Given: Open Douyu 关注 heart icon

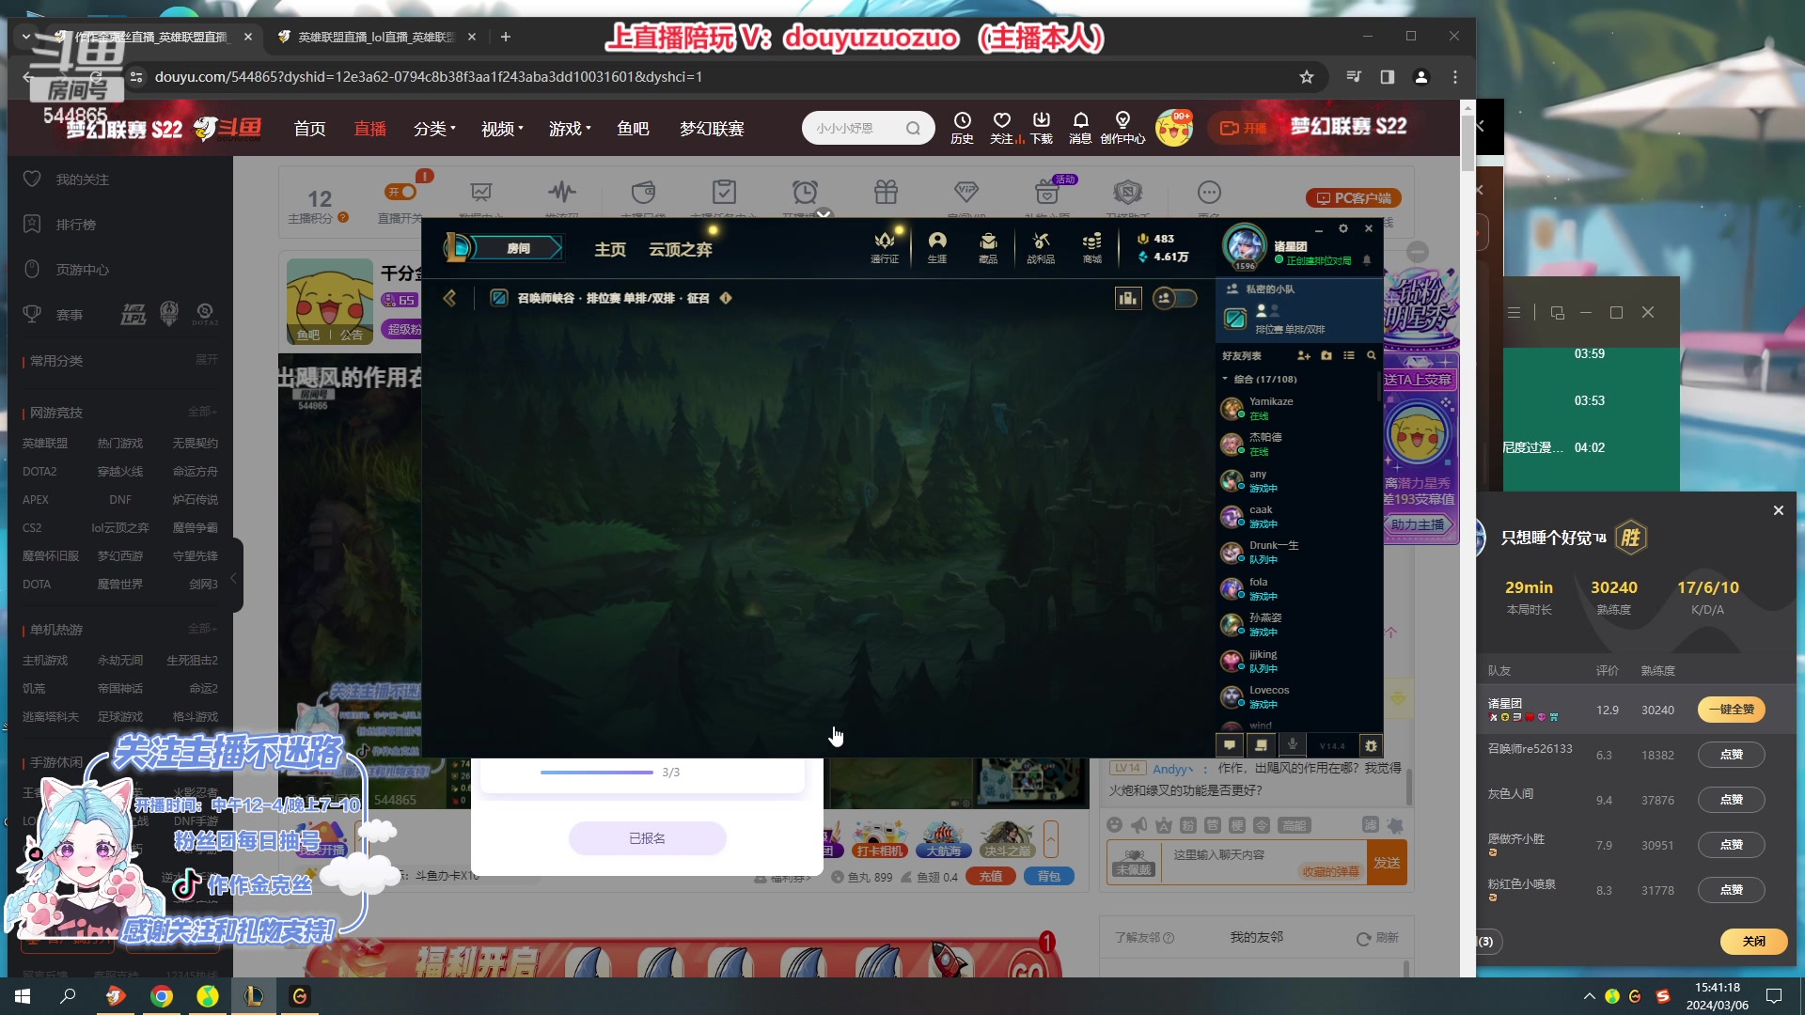Looking at the screenshot, I should (1002, 128).
